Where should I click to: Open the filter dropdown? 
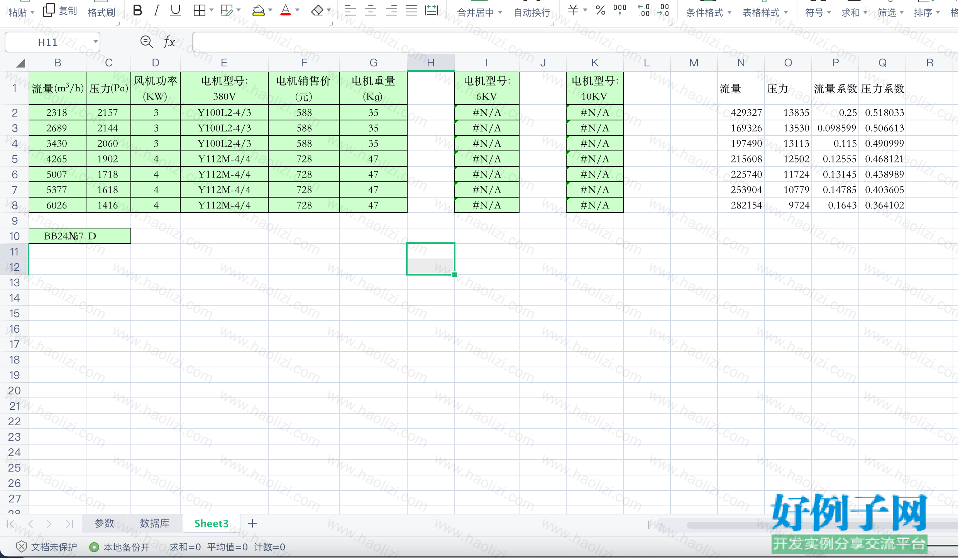click(902, 12)
